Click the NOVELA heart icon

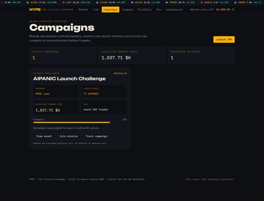(x=202, y=2)
